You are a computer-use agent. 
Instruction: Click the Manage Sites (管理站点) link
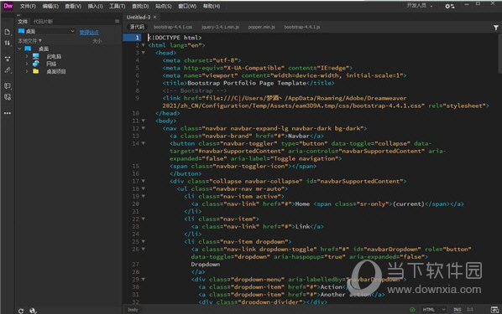(x=89, y=33)
